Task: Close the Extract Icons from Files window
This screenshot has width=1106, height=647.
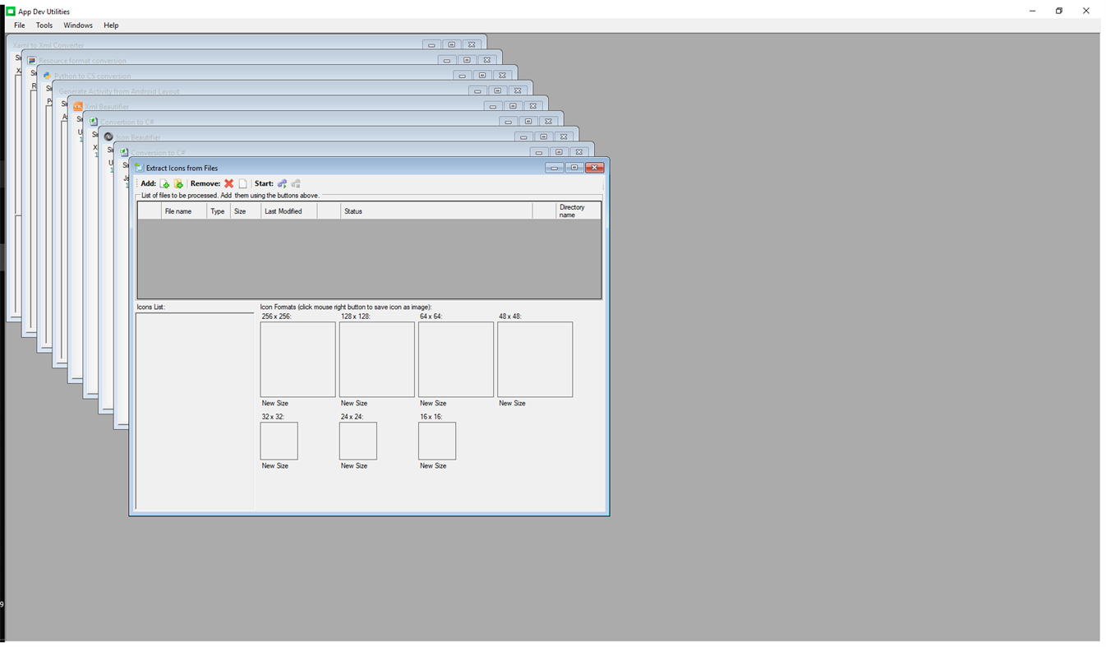Action: [595, 168]
